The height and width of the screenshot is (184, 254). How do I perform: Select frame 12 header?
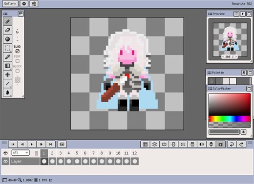pyautogui.click(x=135, y=153)
